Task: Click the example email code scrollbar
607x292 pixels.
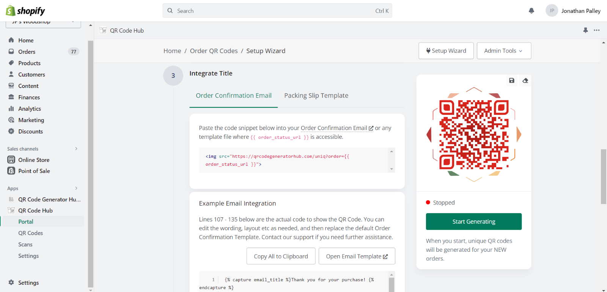Action: (x=392, y=284)
